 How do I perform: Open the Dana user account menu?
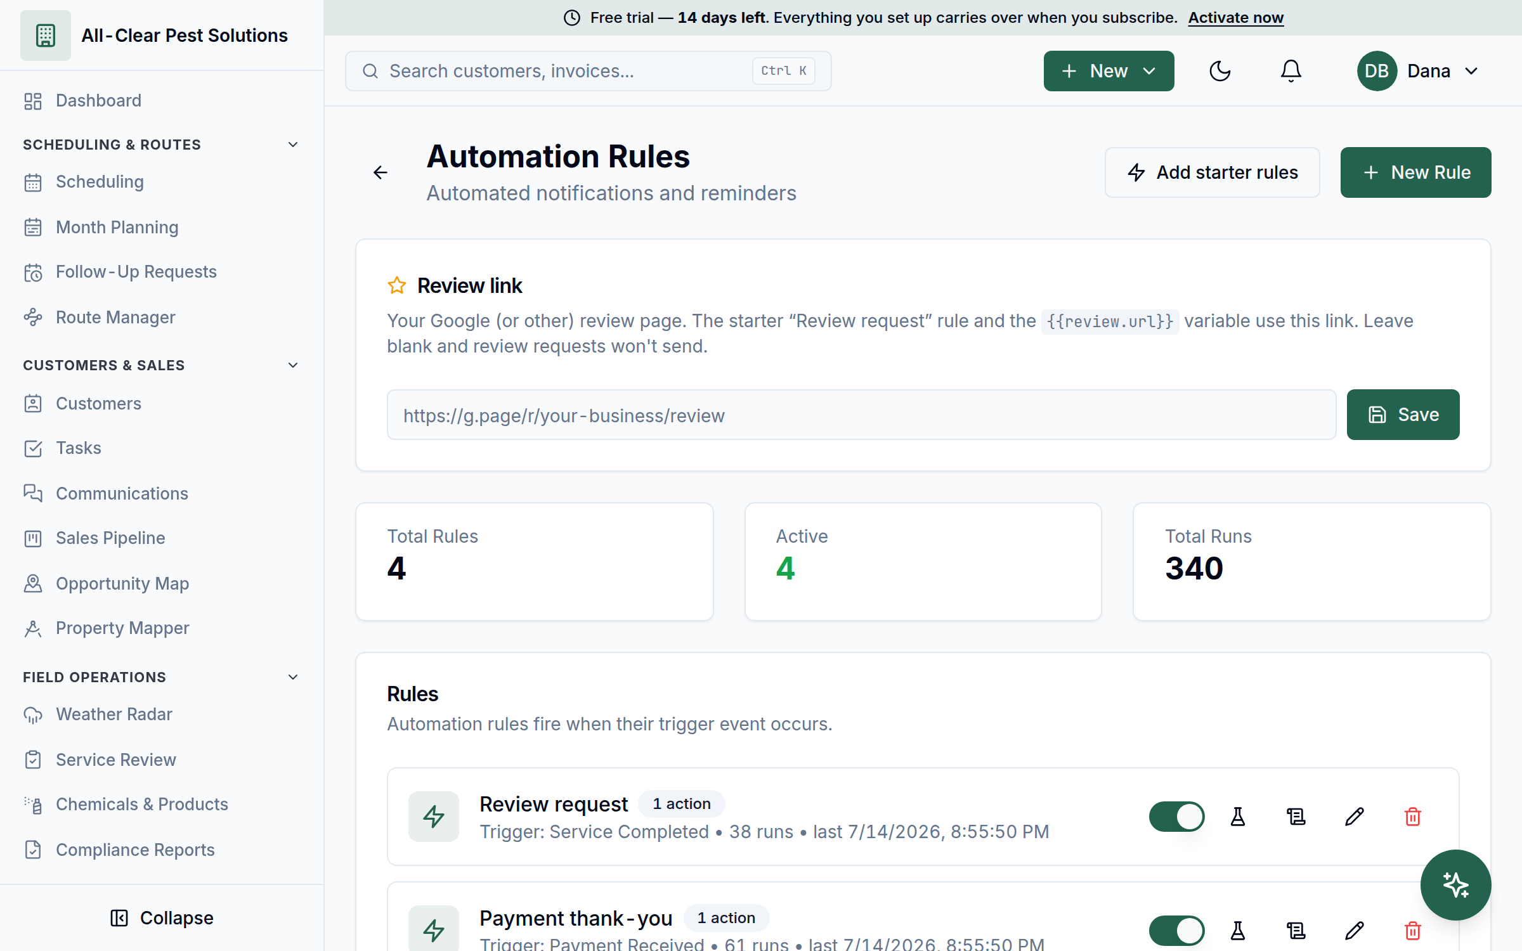click(1418, 71)
